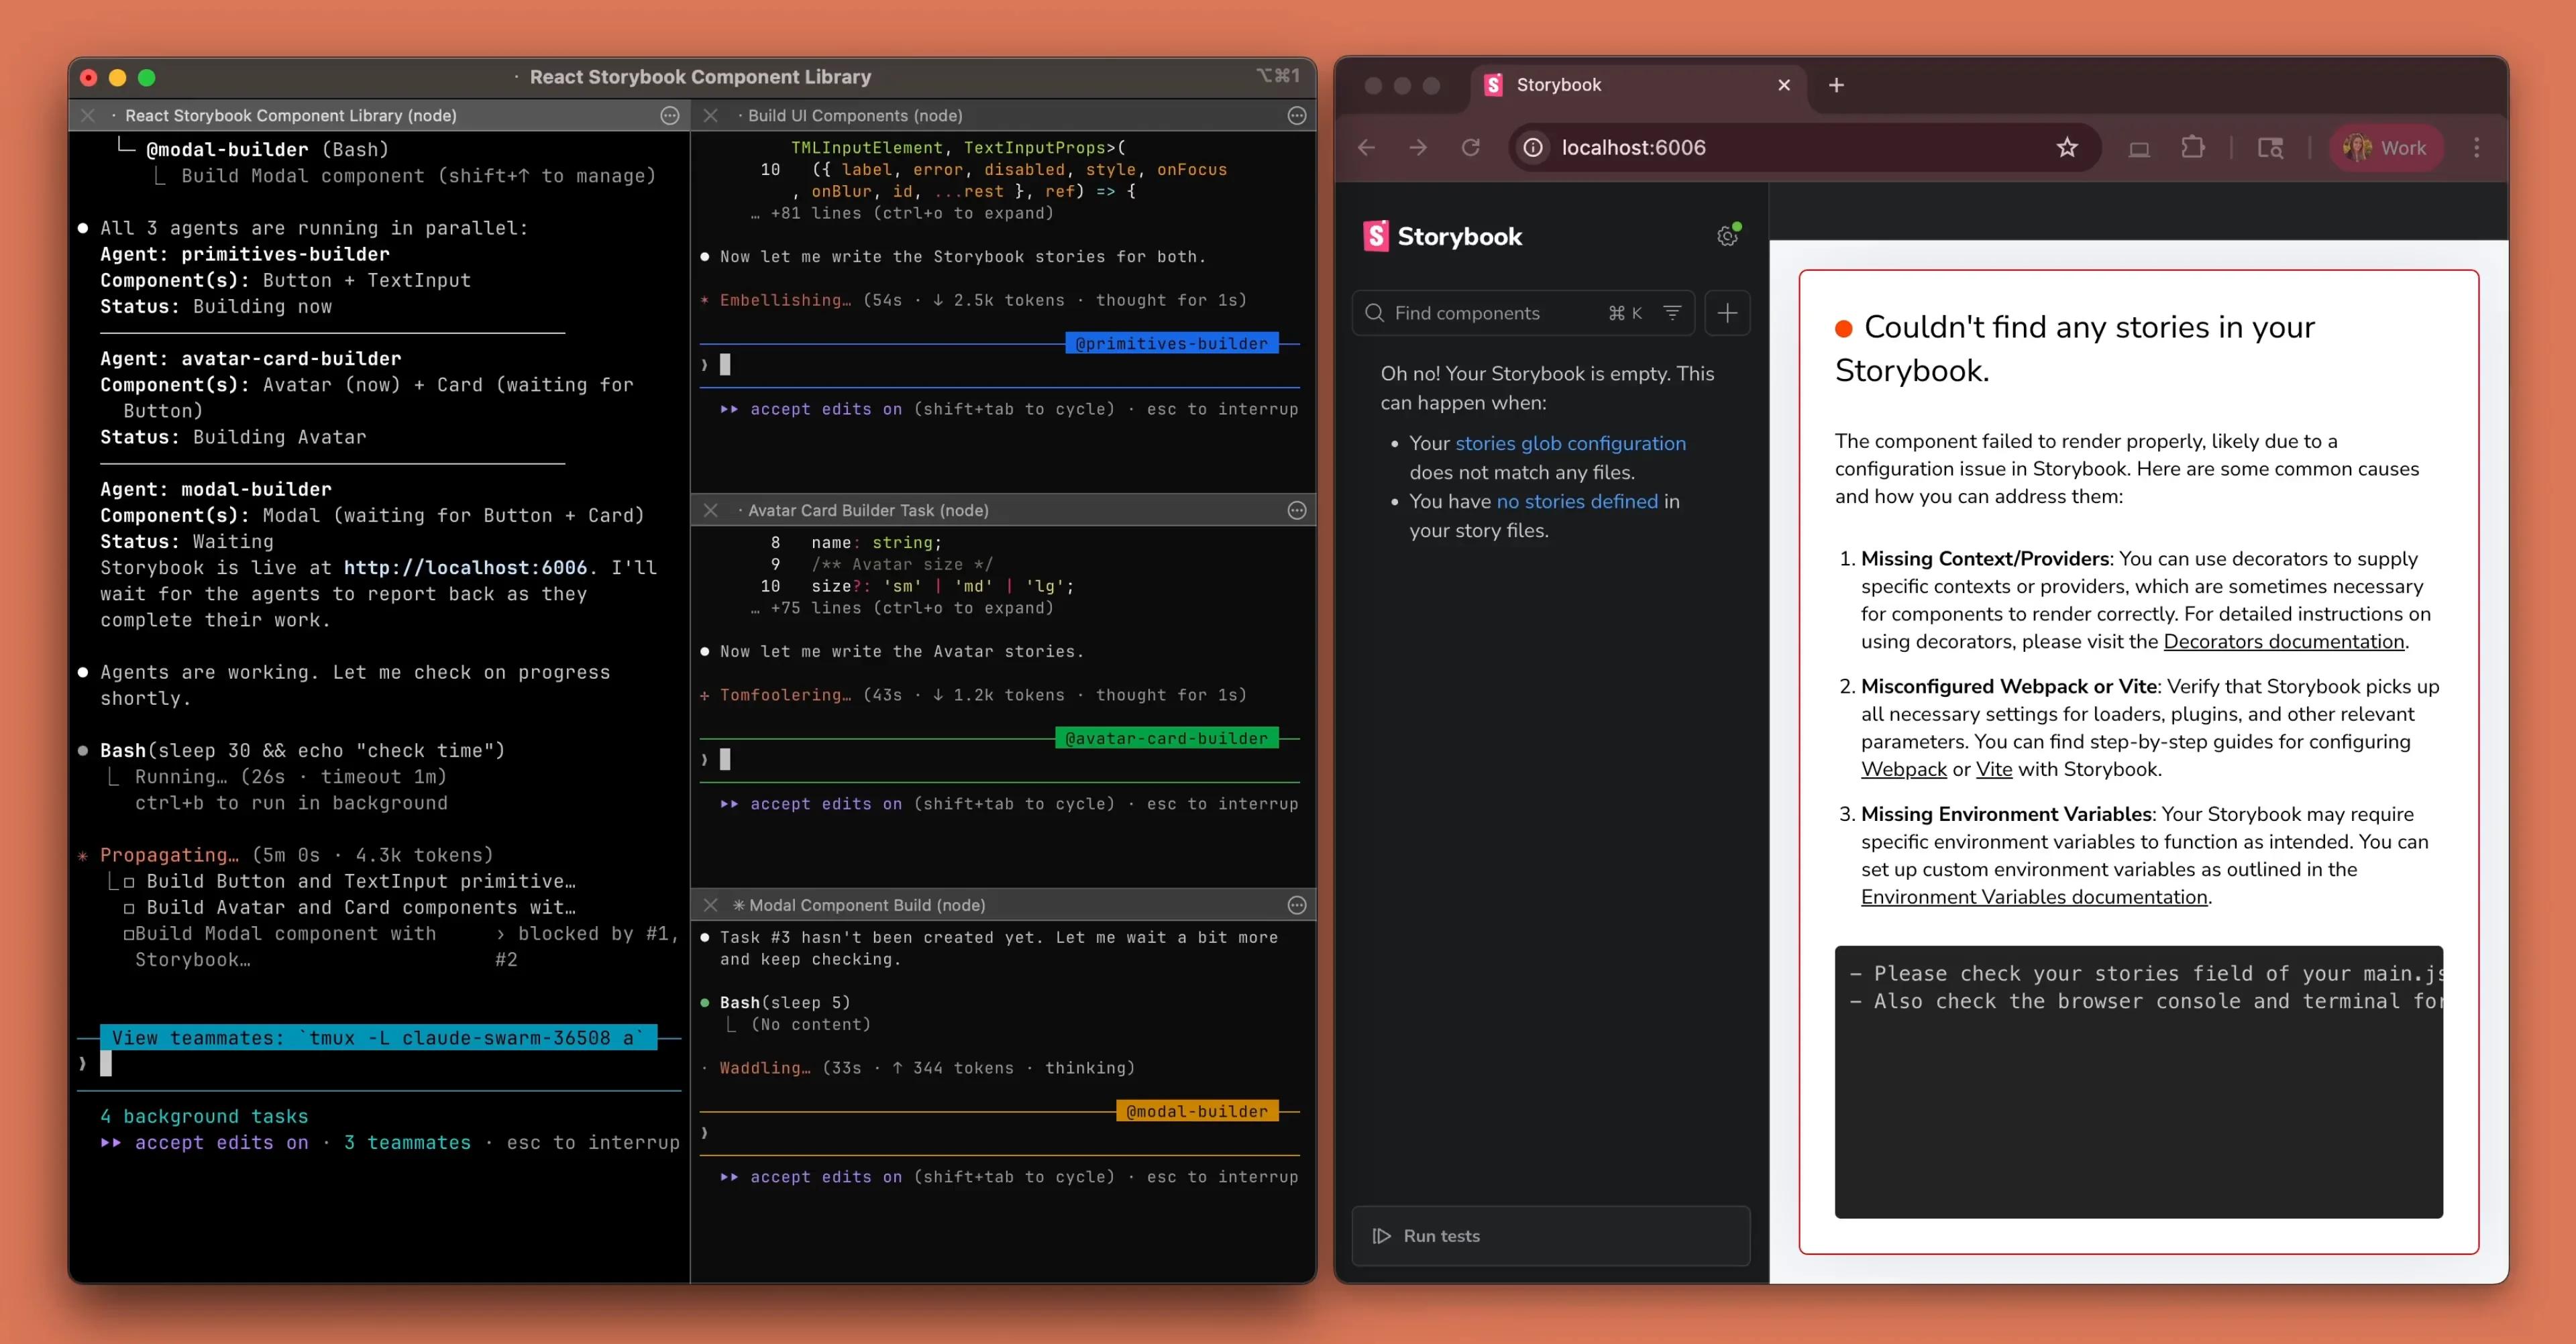Open options circle in React Storybook Component Library pane
2576x1344 pixels.
pos(670,116)
